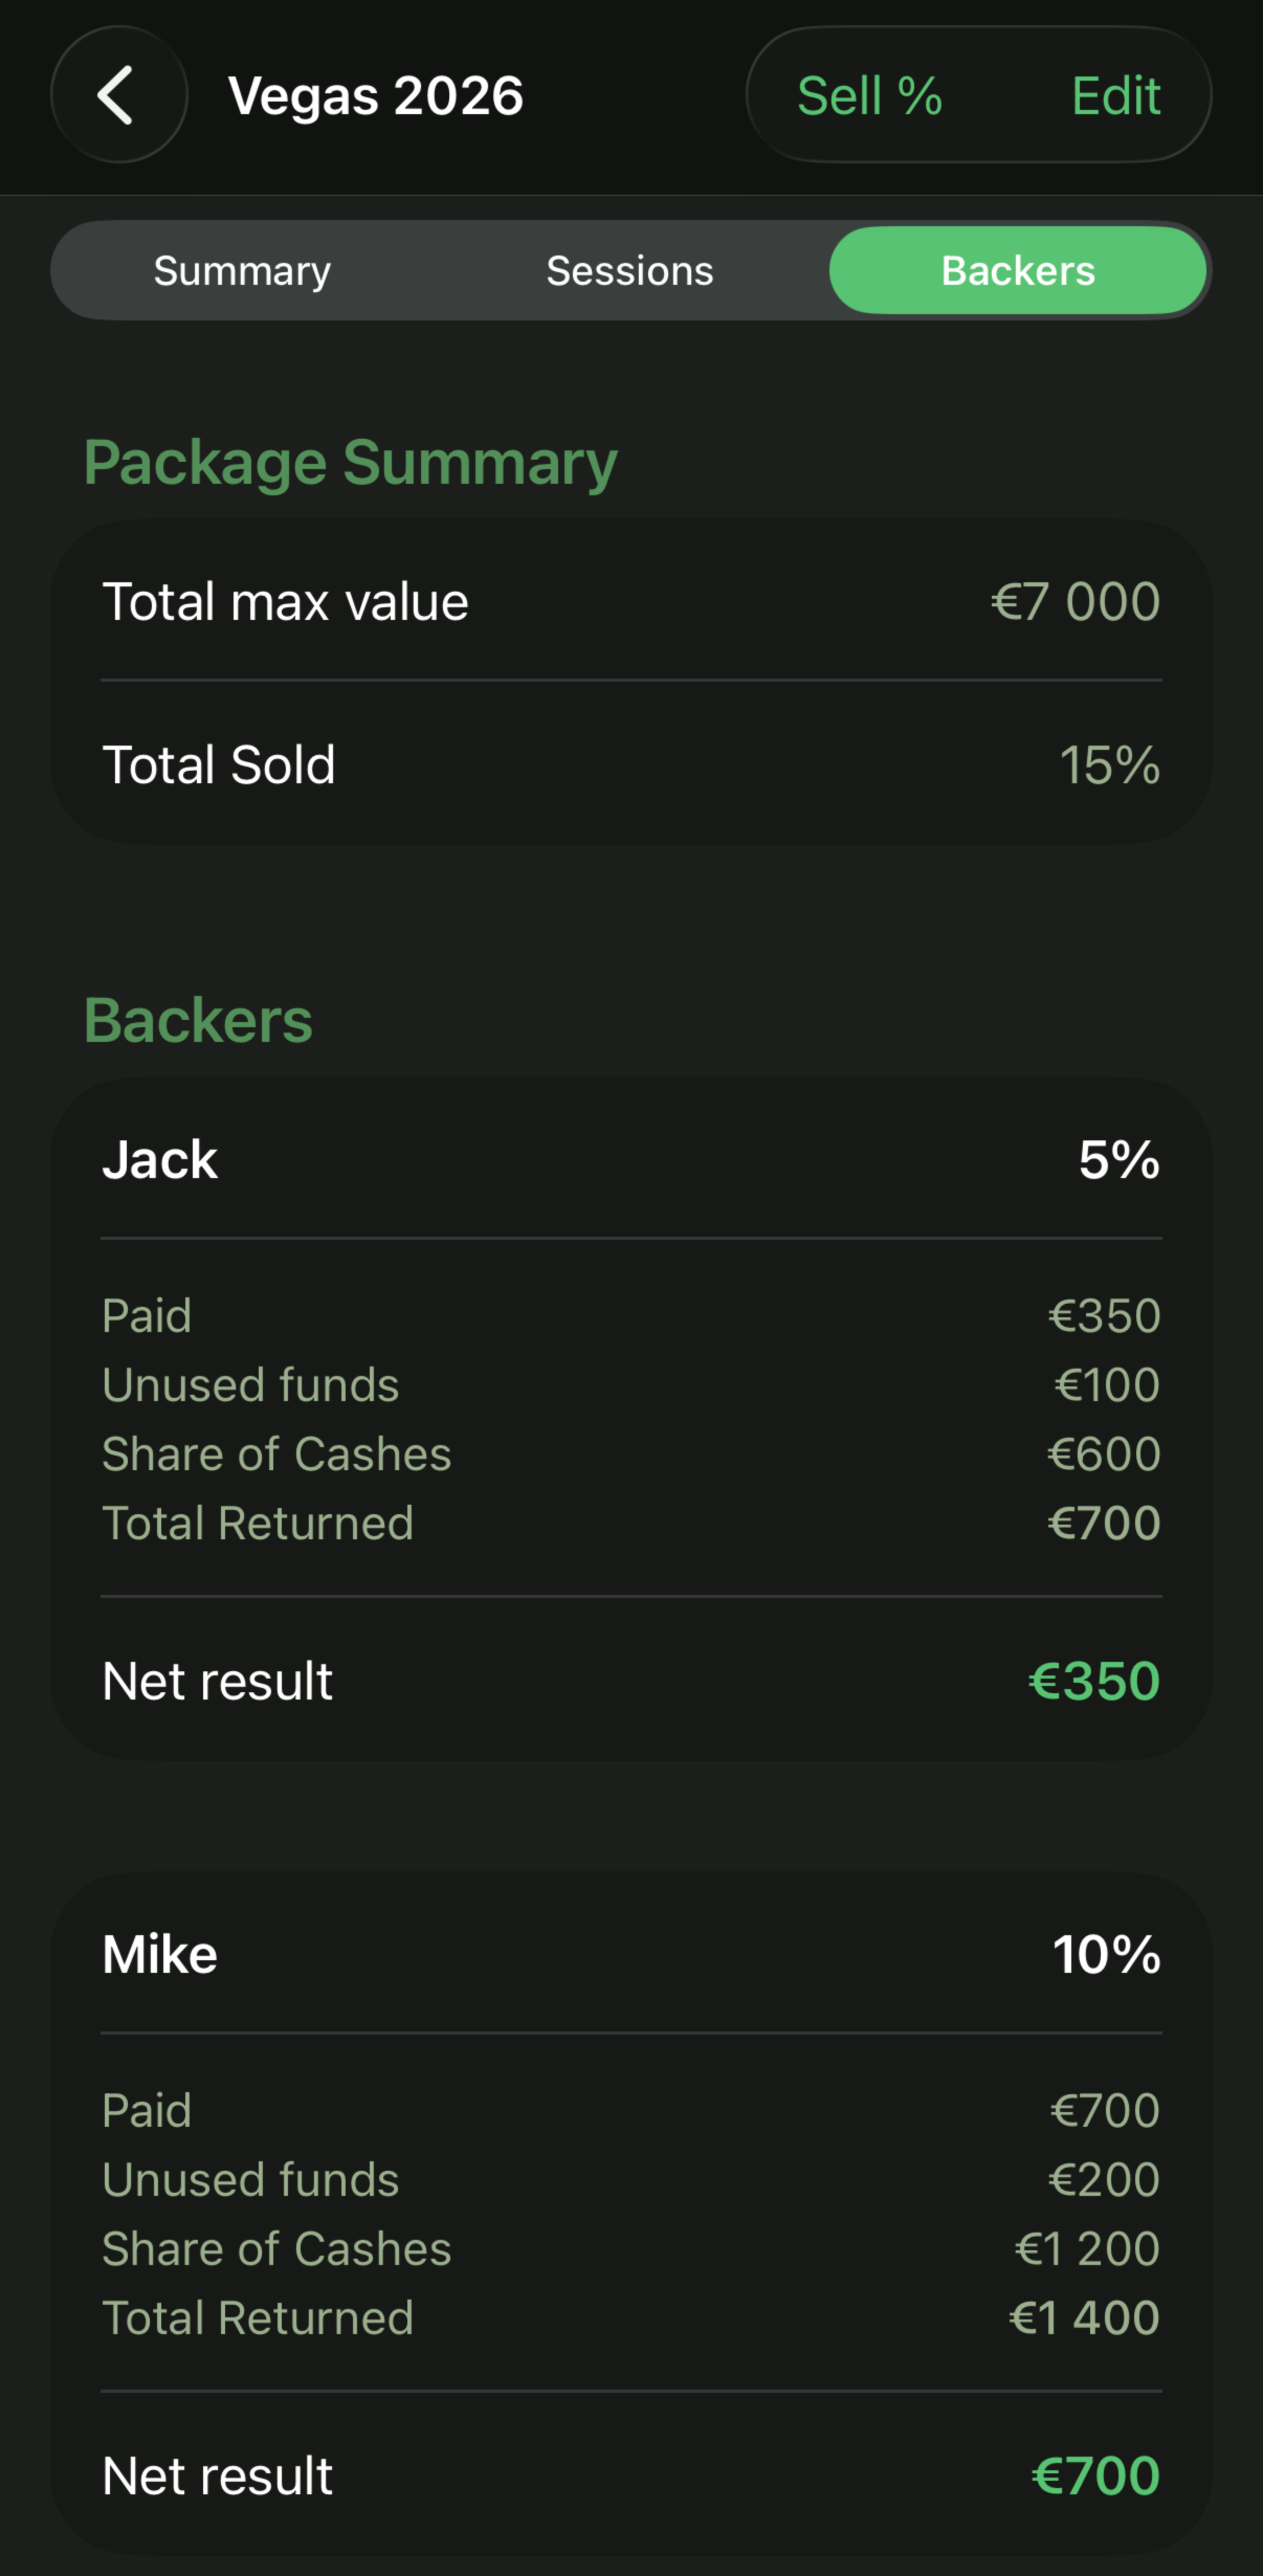Tap the back arrow icon
Viewport: 1263px width, 2576px height.
tap(118, 95)
